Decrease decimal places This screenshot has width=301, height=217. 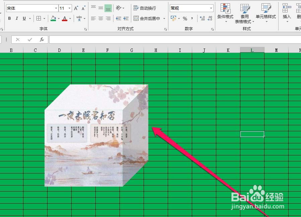coord(210,18)
